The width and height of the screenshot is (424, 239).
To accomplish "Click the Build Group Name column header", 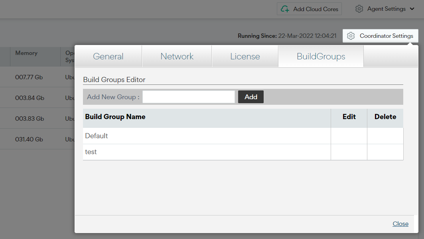I will [116, 117].
